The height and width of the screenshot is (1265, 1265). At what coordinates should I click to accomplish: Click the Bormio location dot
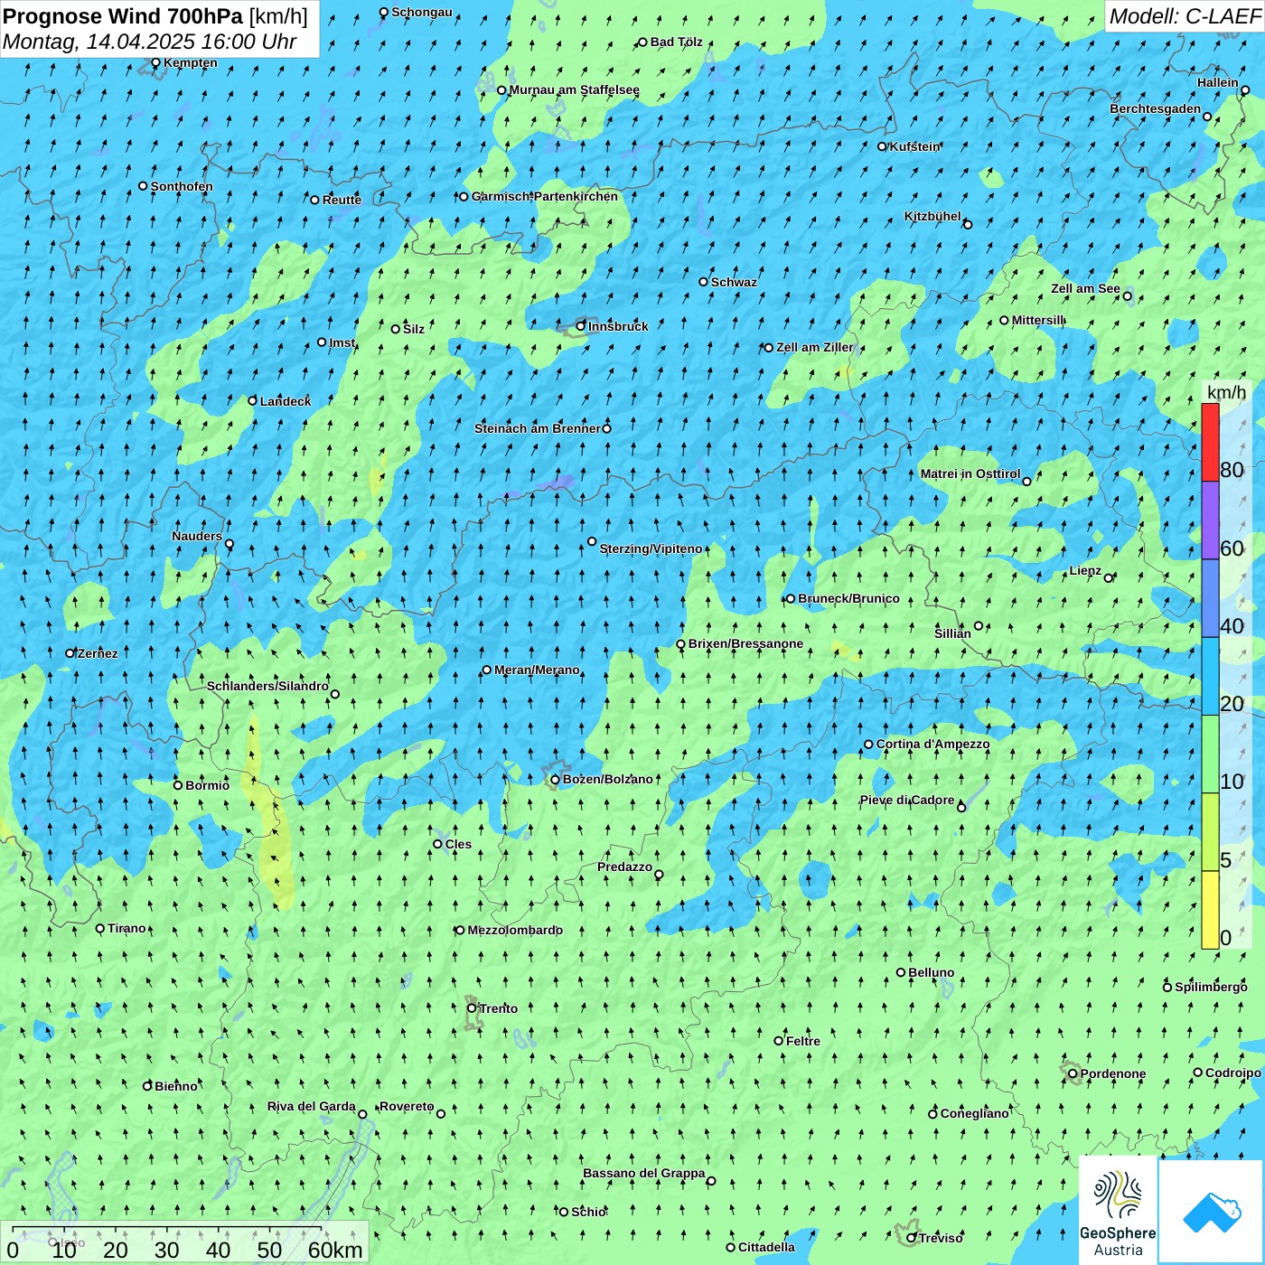(178, 785)
